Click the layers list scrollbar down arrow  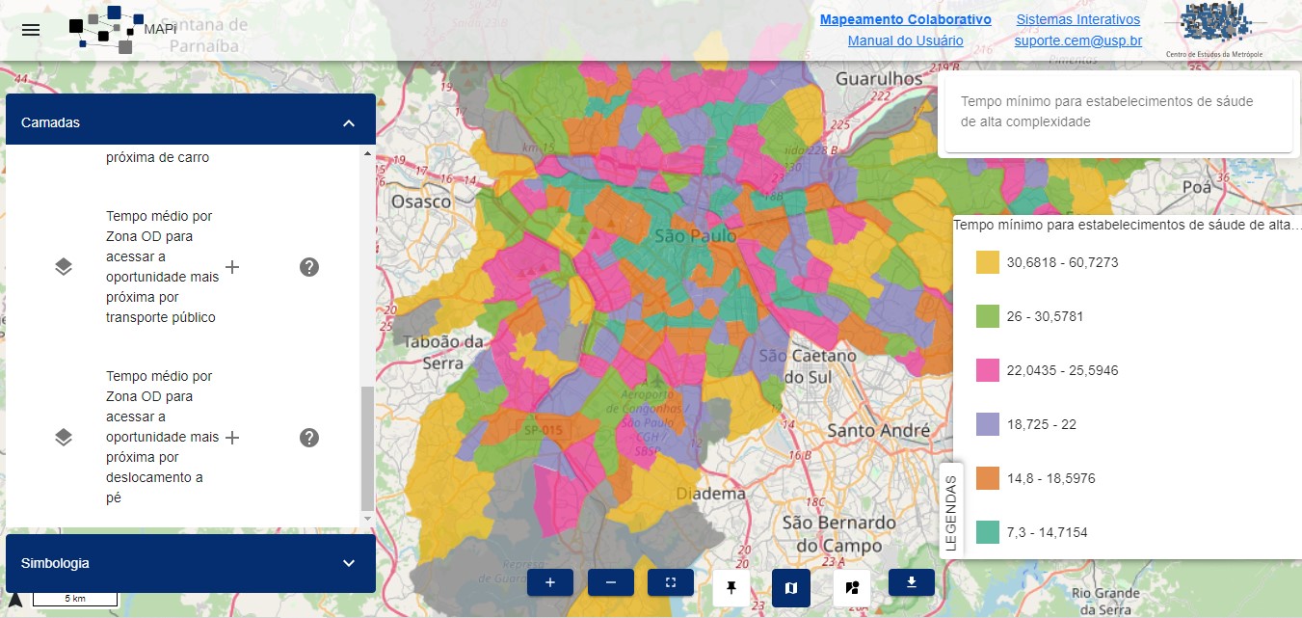coord(367,520)
